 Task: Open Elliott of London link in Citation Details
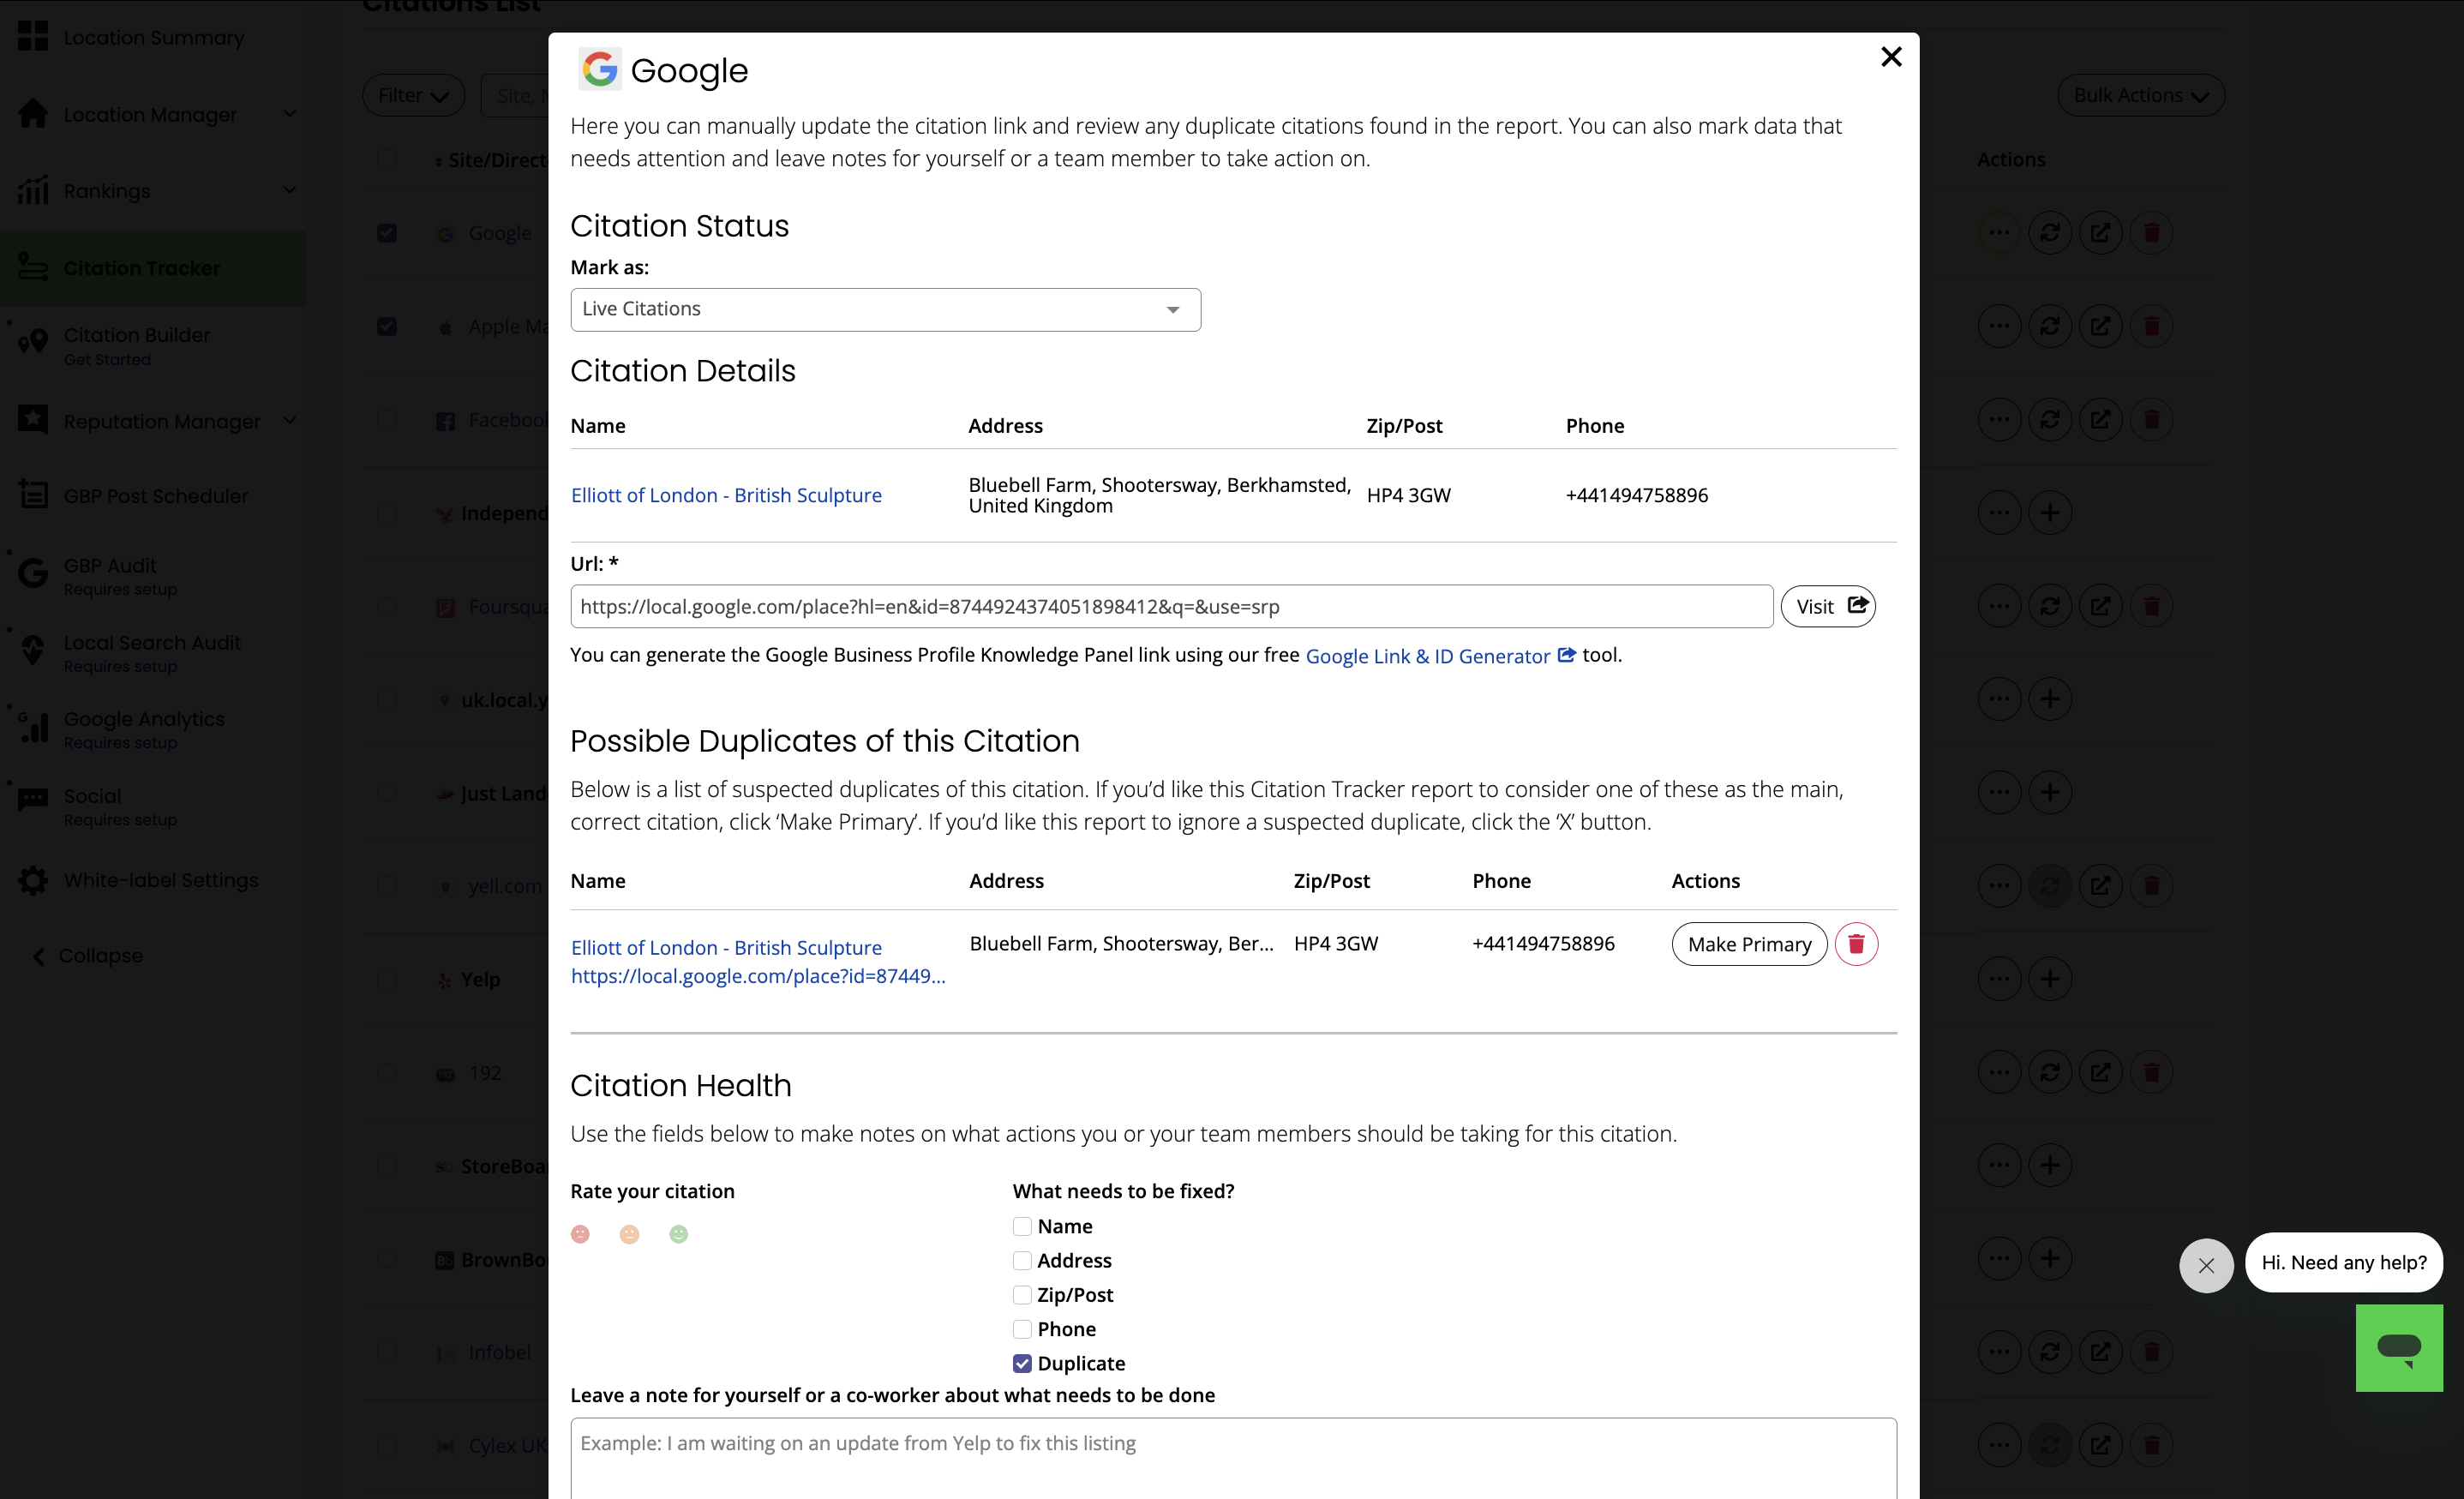pos(726,495)
